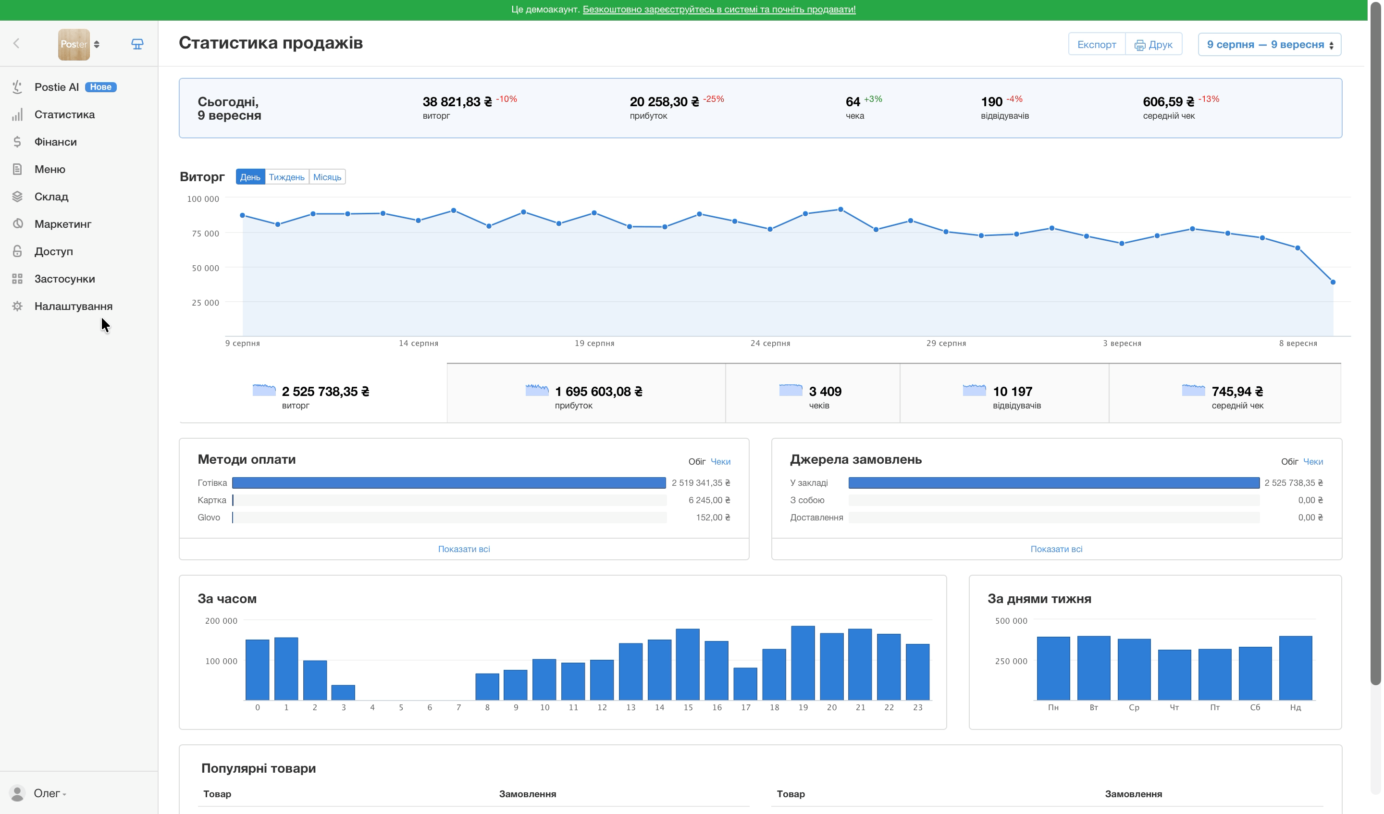
Task: Show all payment methods
Action: pos(464,549)
